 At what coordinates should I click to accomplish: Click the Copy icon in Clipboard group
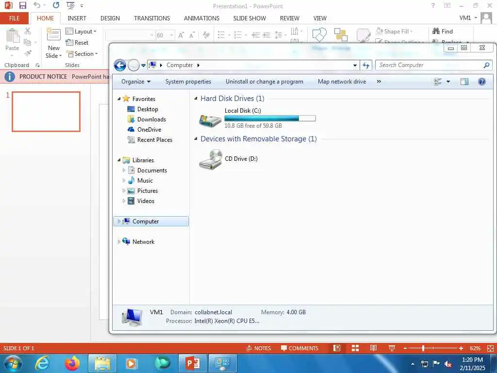click(28, 42)
